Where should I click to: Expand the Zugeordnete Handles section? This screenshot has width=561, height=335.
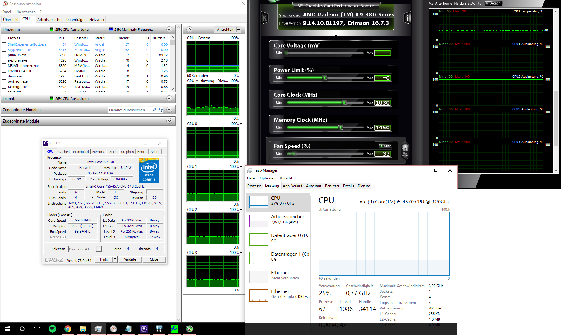169,110
